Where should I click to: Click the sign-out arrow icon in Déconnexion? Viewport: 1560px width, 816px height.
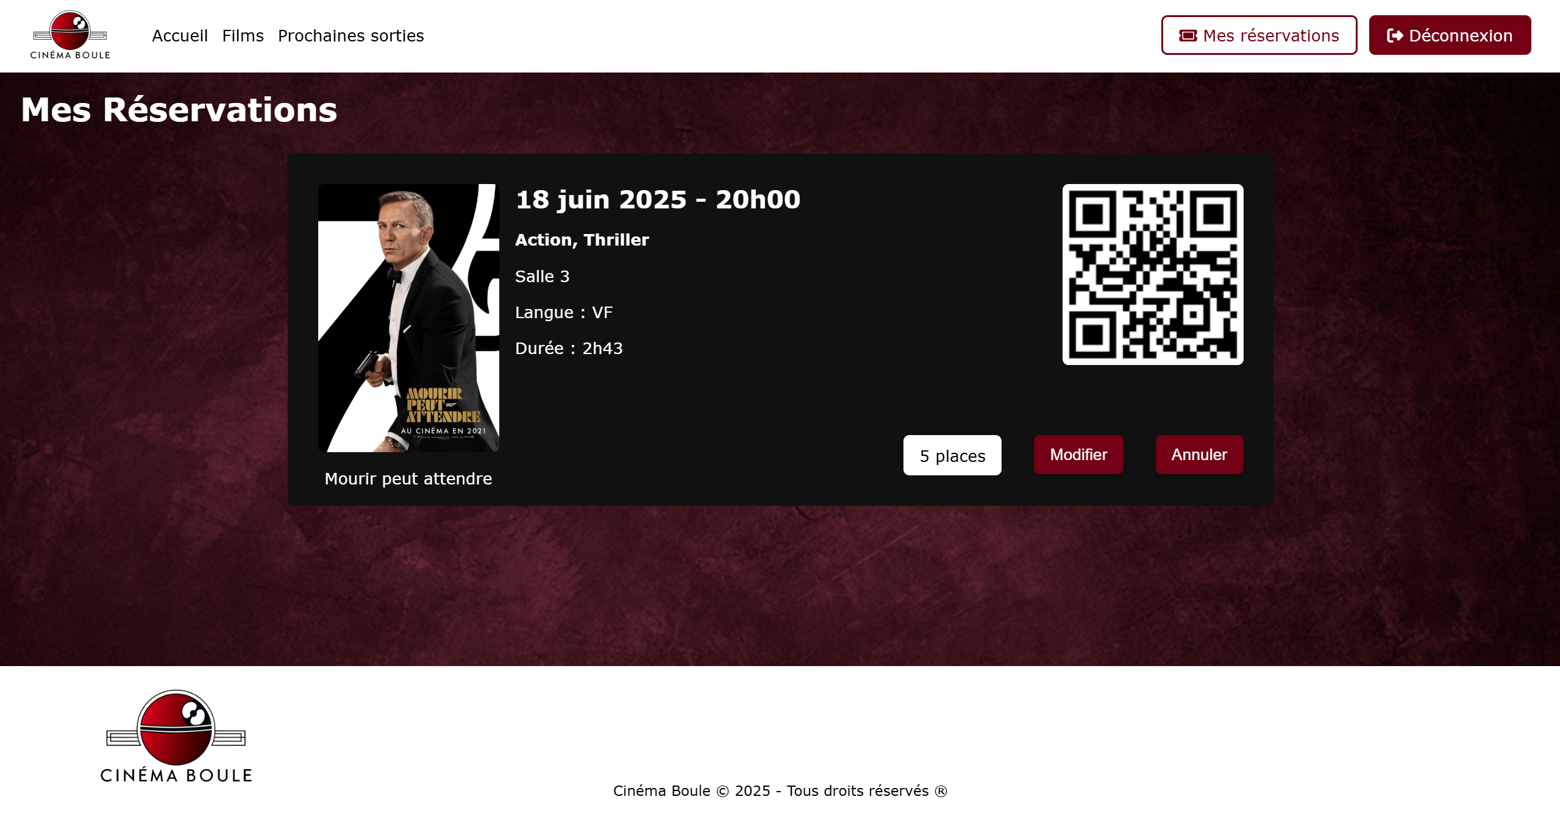tap(1395, 35)
